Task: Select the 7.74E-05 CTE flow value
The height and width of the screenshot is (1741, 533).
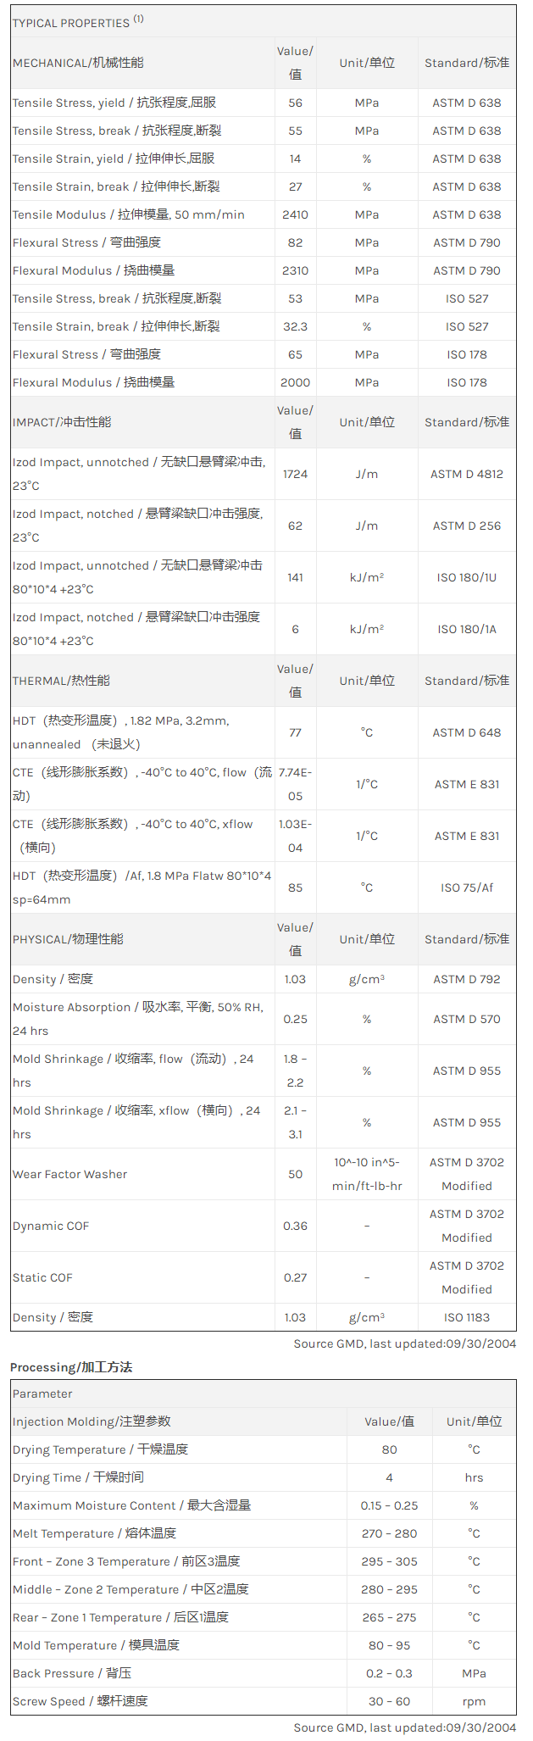Action: (295, 784)
